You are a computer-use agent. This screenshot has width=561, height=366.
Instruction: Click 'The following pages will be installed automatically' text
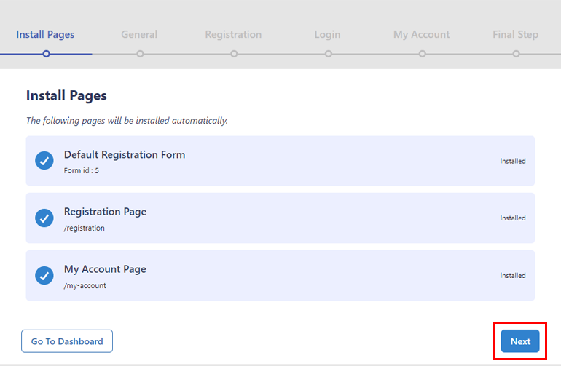click(127, 121)
